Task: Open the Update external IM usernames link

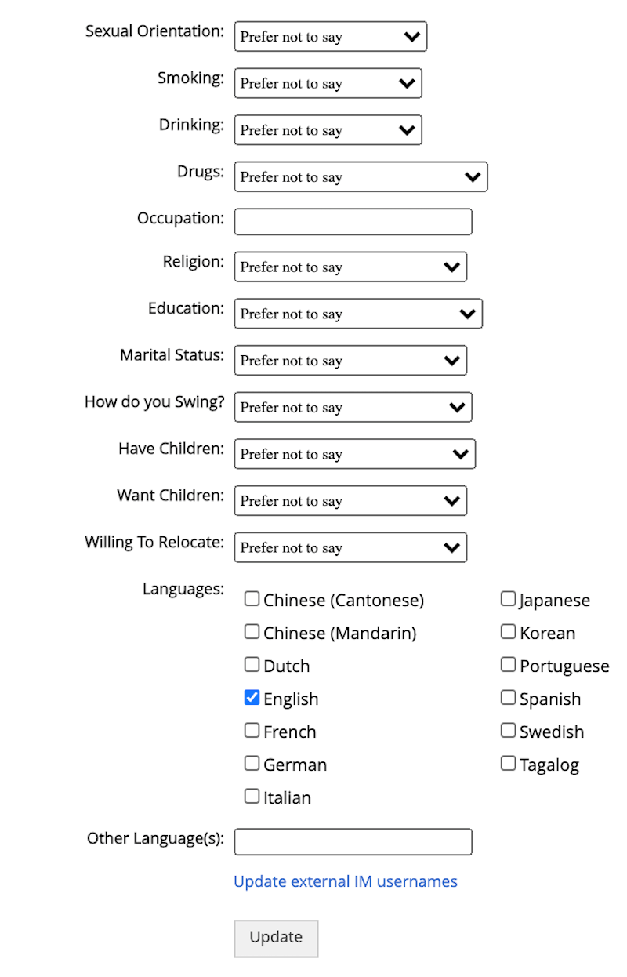Action: tap(346, 881)
